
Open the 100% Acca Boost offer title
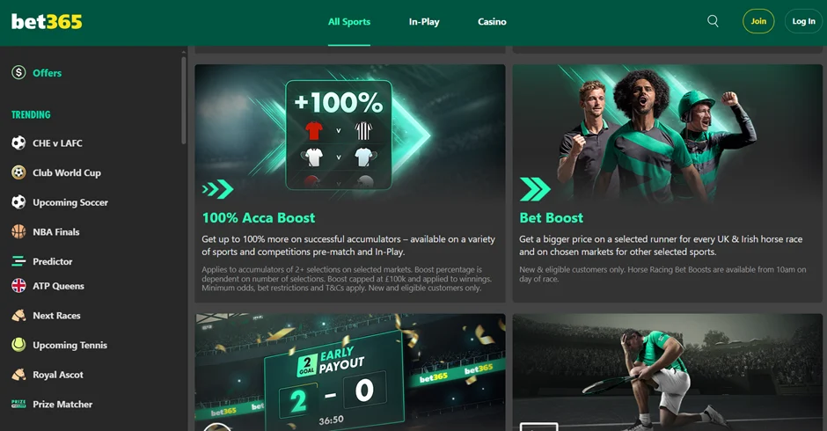coord(259,218)
